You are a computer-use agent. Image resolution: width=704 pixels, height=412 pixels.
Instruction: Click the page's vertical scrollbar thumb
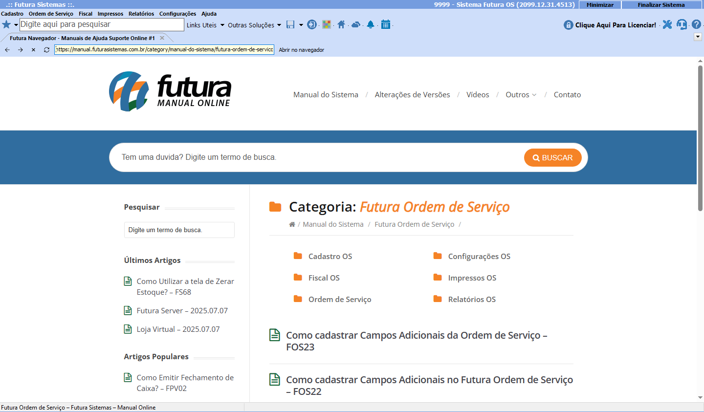point(700,138)
